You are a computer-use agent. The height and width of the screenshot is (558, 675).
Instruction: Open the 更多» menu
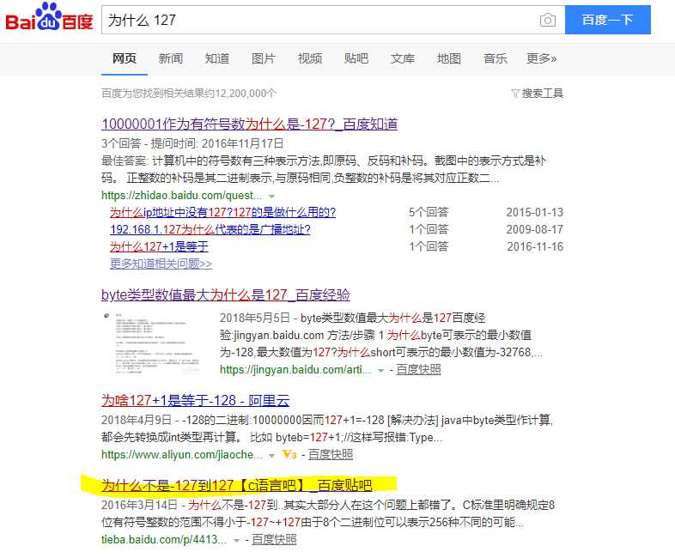pos(542,58)
